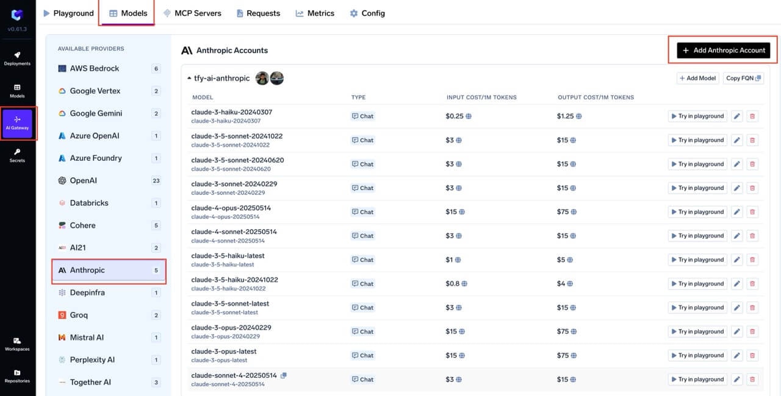Click the v0.61.3 version label
781x396 pixels.
tap(17, 29)
